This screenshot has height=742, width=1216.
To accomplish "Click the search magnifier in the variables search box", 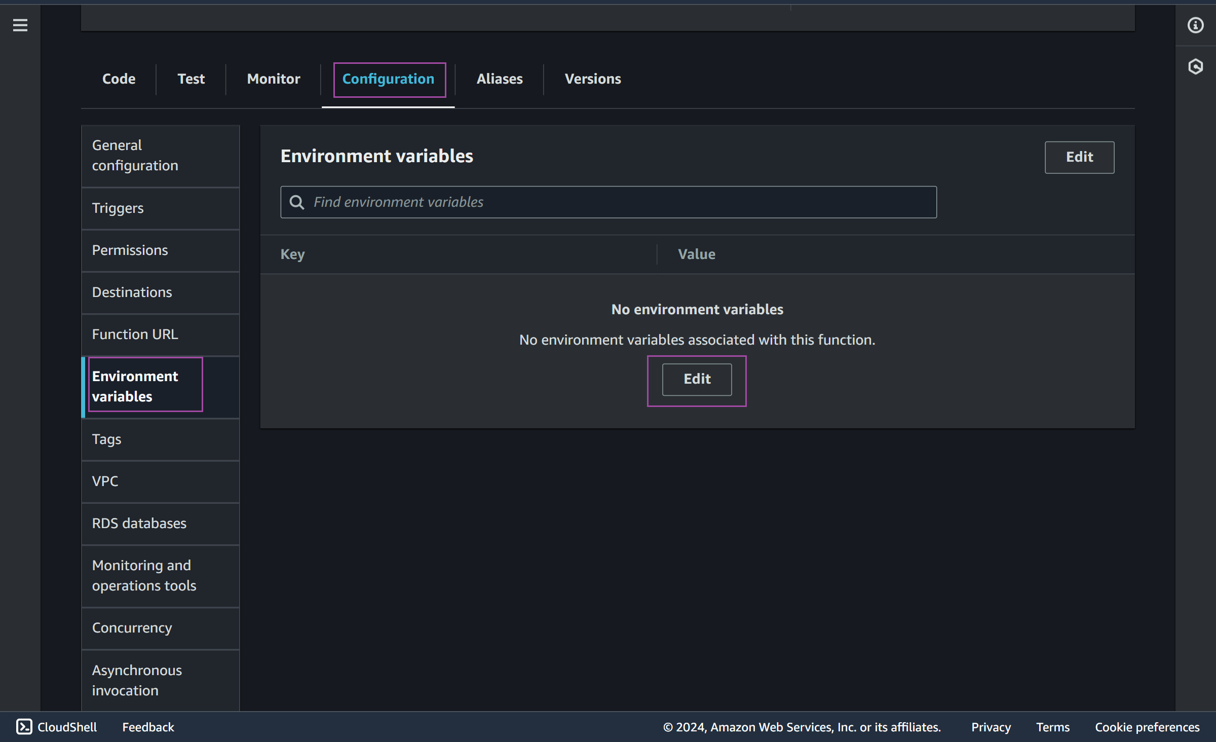I will (x=297, y=202).
